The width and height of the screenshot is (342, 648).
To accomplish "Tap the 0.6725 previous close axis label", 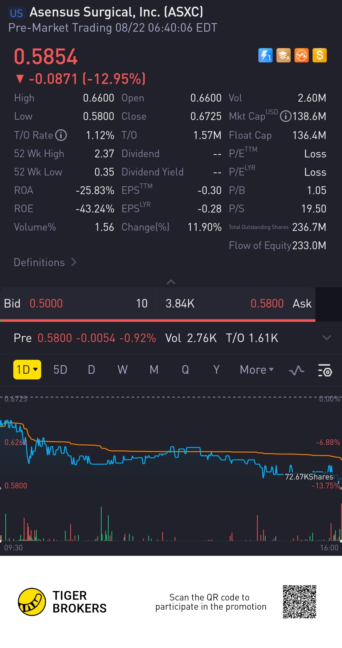I will (x=16, y=399).
